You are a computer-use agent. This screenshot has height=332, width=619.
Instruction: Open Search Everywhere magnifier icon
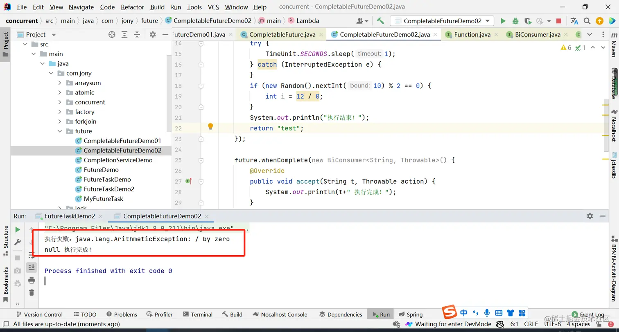point(587,21)
